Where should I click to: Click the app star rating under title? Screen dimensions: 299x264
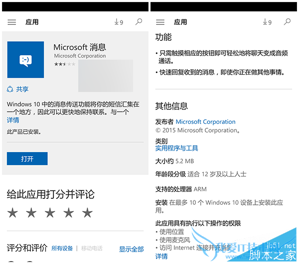[x=65, y=64]
